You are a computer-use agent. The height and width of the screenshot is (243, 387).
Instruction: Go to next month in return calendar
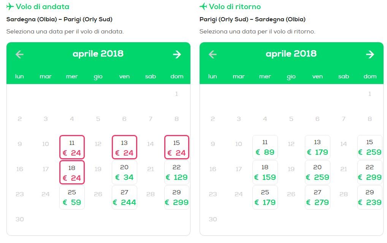tap(370, 54)
